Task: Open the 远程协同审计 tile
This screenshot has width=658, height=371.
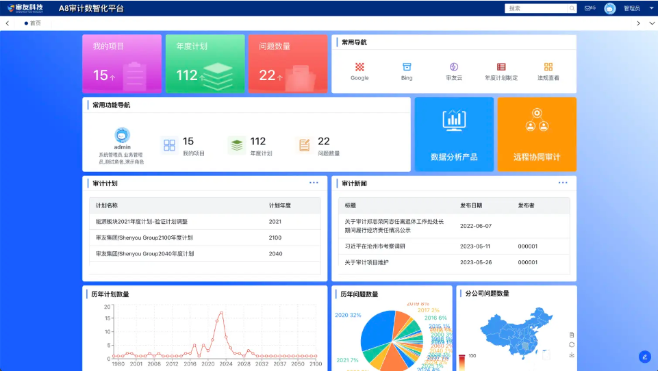Action: (537, 134)
